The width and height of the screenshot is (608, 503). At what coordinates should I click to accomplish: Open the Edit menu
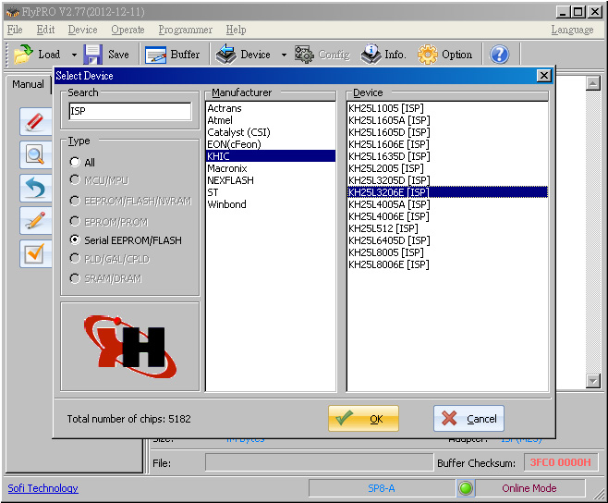(45, 30)
